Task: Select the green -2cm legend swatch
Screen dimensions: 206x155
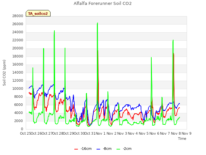Action: pos(118,149)
